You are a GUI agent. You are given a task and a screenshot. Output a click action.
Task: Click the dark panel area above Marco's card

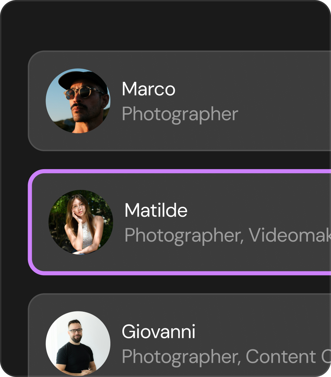(166, 25)
